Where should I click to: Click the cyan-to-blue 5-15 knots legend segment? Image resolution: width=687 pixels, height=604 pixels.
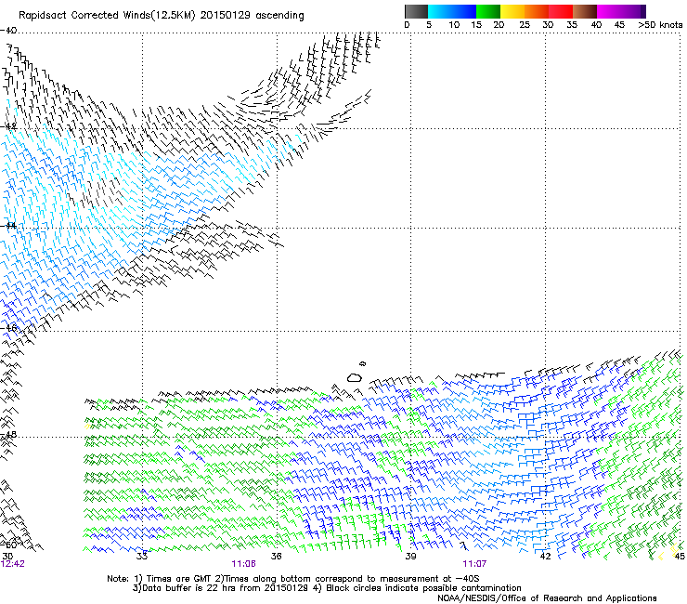[452, 11]
